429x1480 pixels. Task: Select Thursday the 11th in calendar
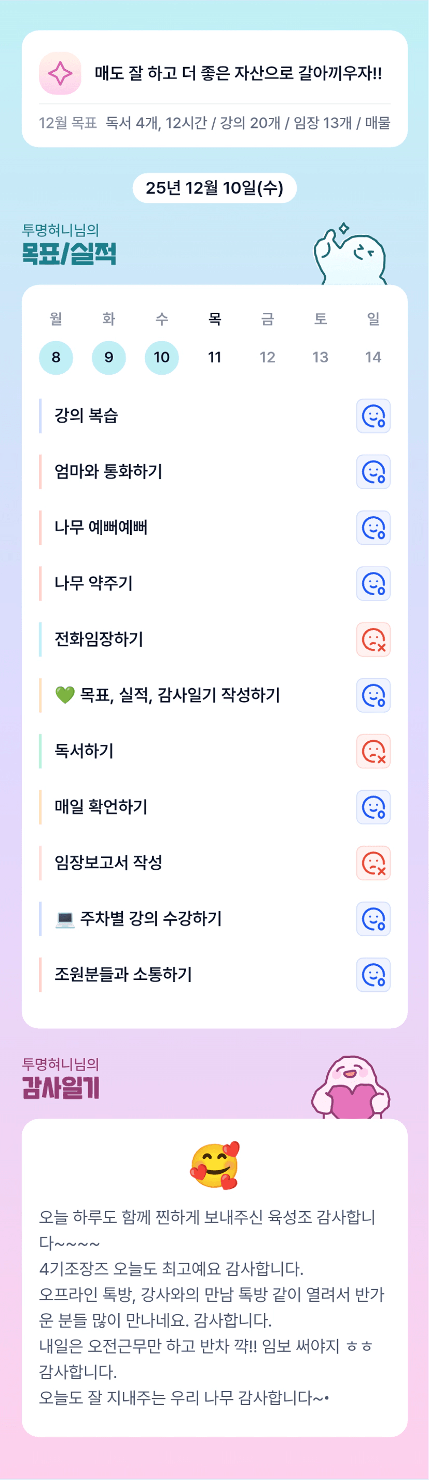(x=215, y=357)
